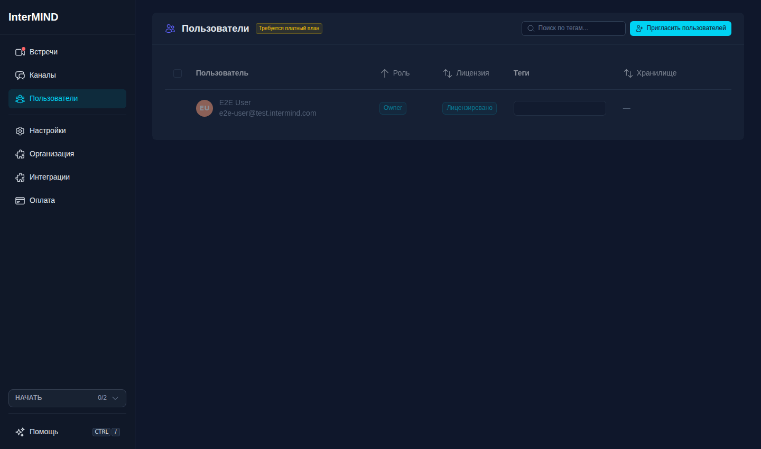This screenshot has height=449, width=761.
Task: Open the Оплата menu item
Action: pyautogui.click(x=67, y=200)
